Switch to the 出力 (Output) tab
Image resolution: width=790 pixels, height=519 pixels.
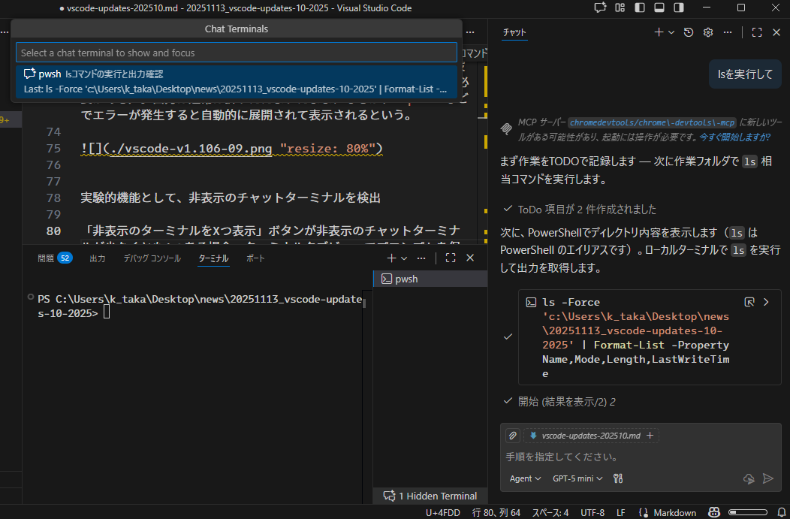coord(98,258)
